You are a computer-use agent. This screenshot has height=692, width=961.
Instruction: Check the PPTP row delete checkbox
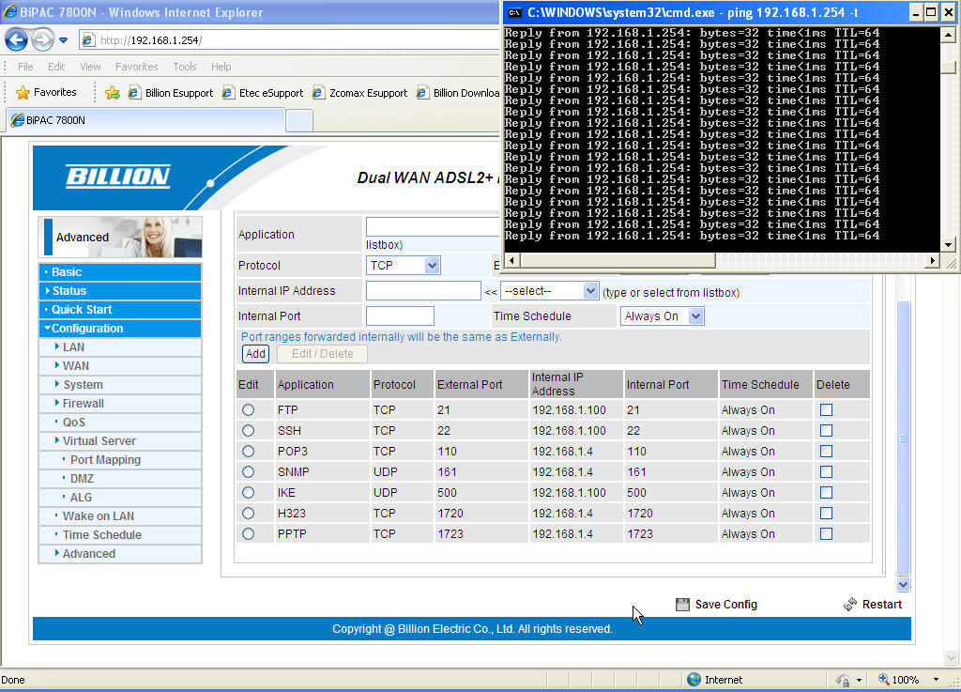[x=826, y=534]
